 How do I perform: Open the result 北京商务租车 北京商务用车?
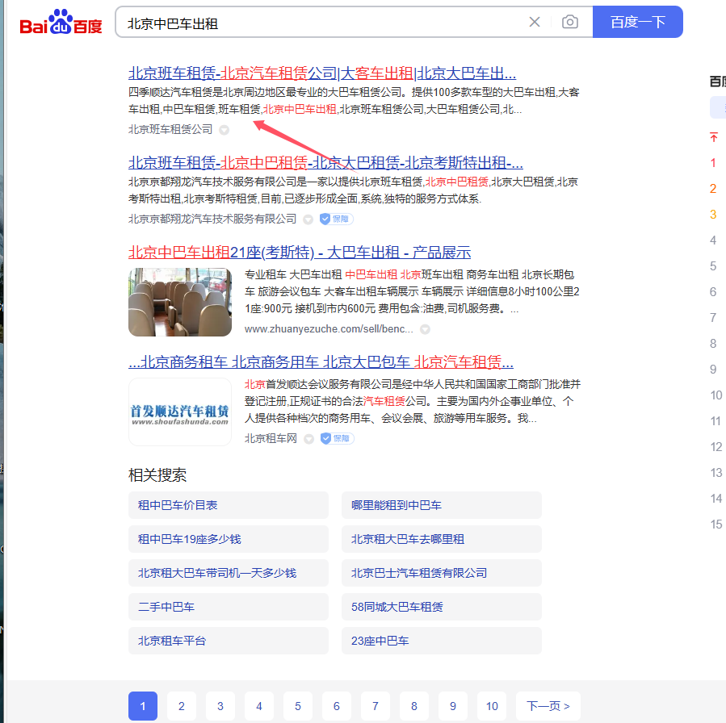321,362
